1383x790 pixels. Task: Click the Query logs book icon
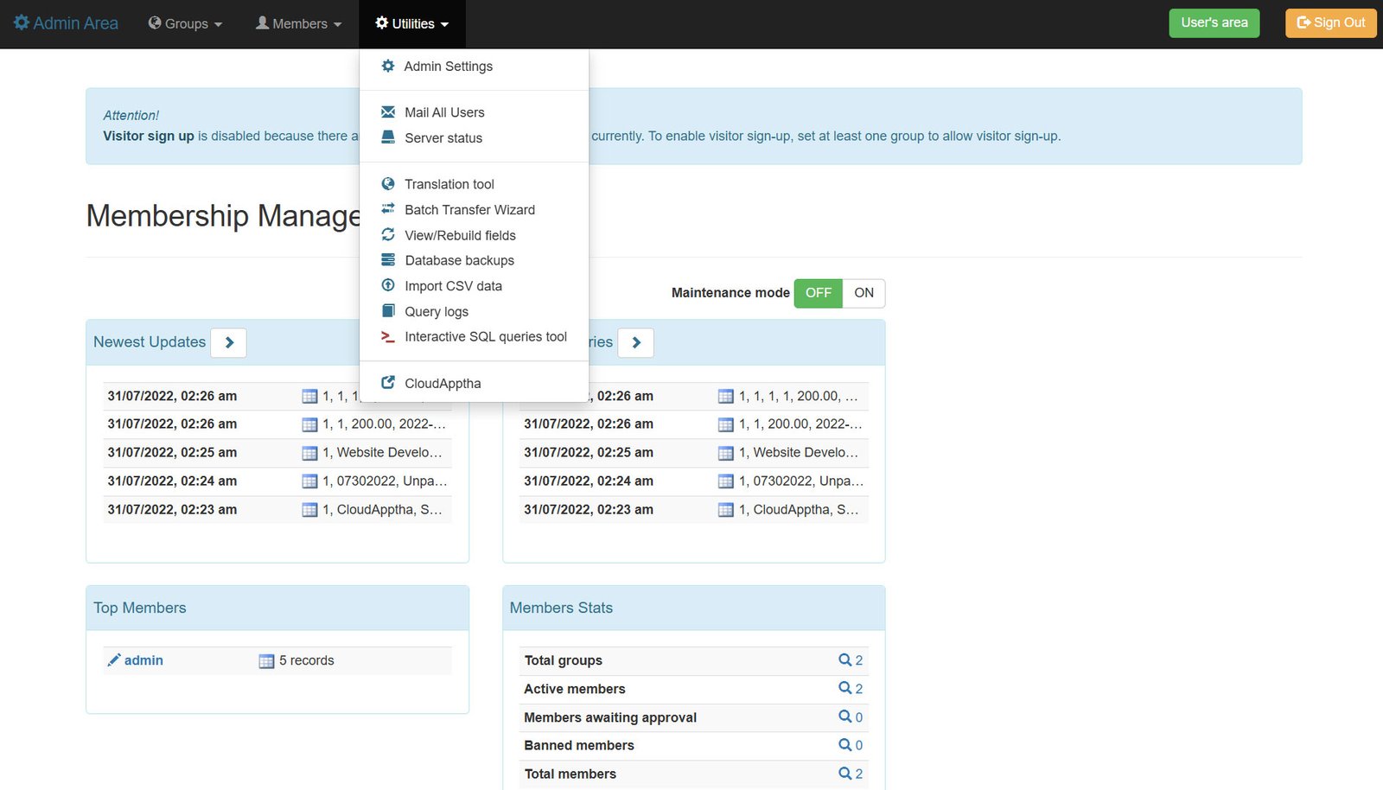pos(388,310)
